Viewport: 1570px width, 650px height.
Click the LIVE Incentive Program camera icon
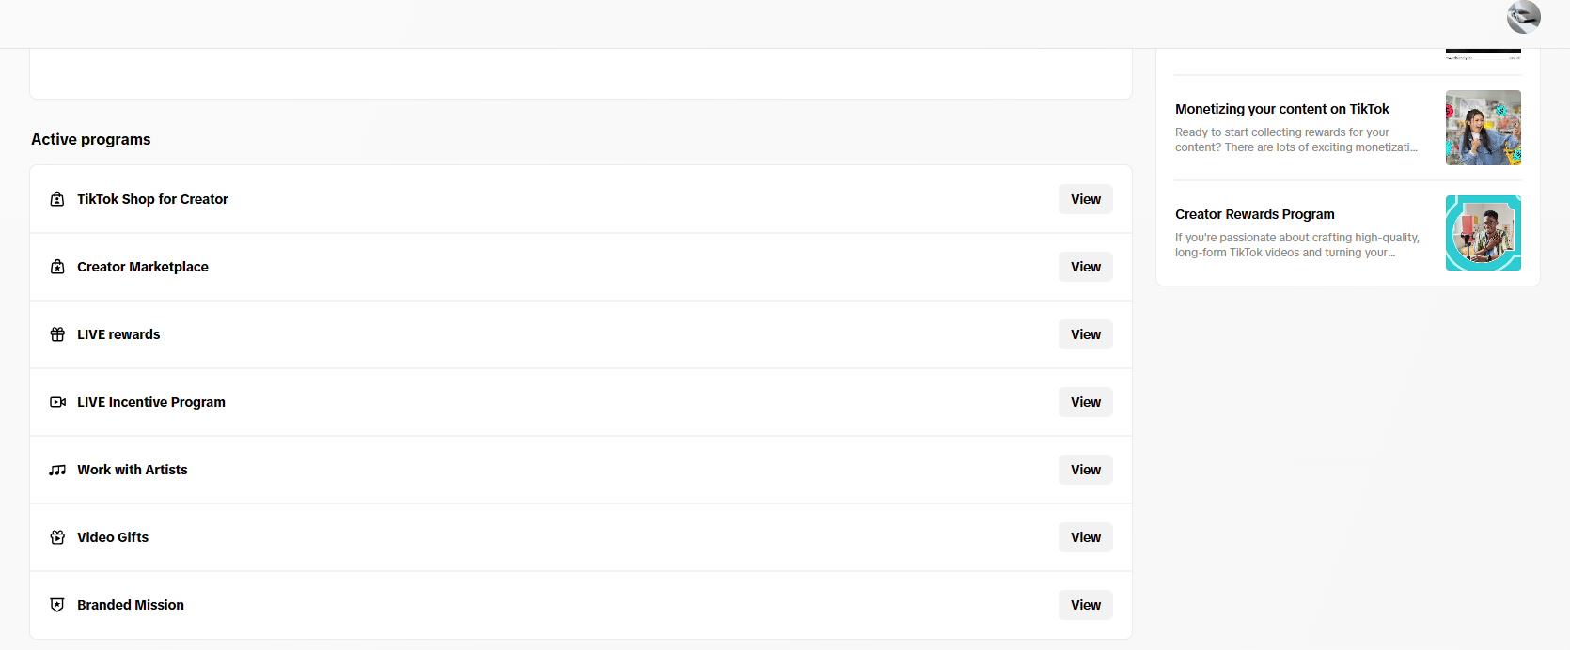point(57,402)
